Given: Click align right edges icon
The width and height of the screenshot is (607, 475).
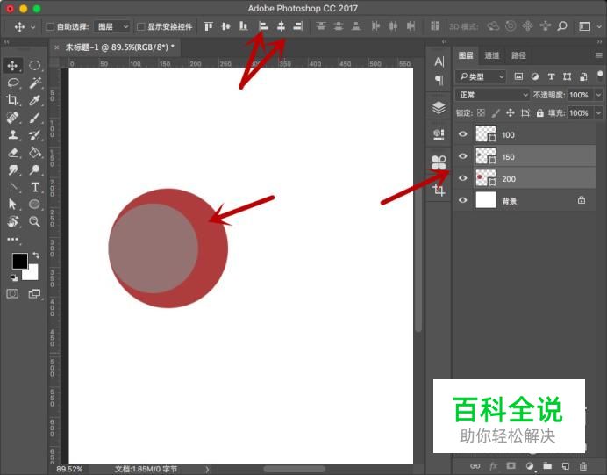Looking at the screenshot, I should point(297,26).
